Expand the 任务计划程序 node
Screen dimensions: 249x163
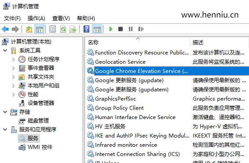(14, 59)
